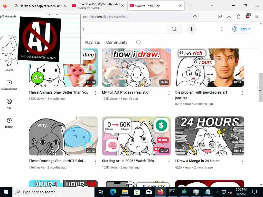Open Microsoft Store from the taskbar

click(x=137, y=192)
